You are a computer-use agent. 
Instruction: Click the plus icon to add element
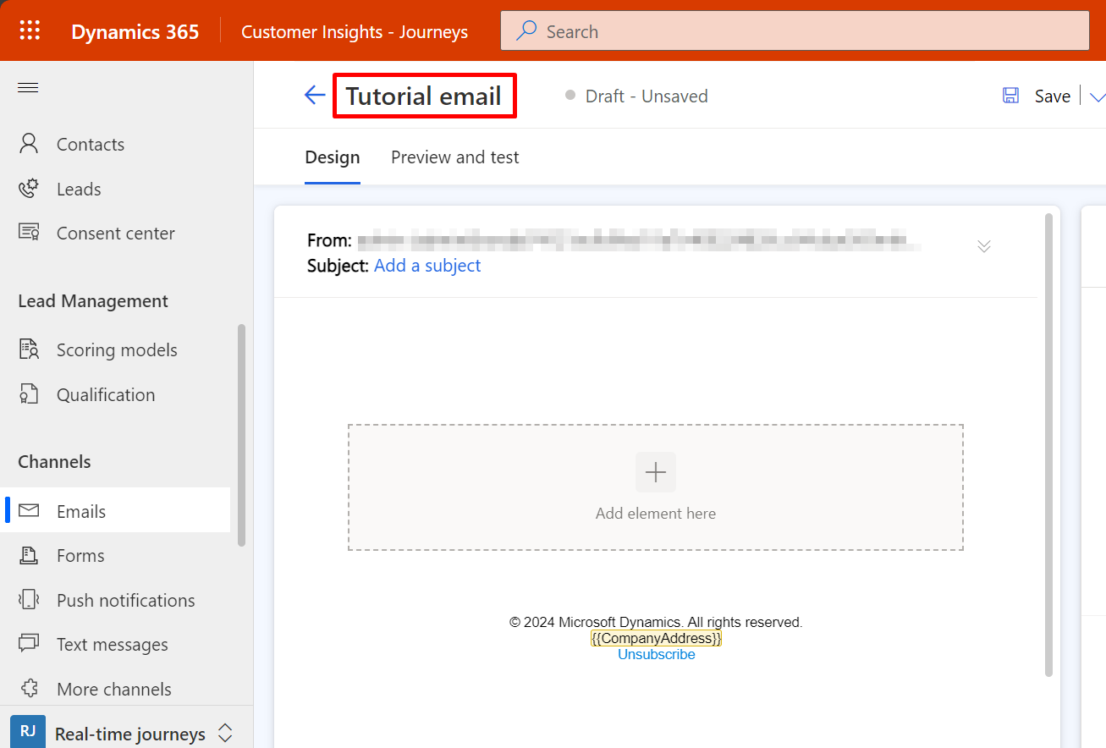pos(656,472)
